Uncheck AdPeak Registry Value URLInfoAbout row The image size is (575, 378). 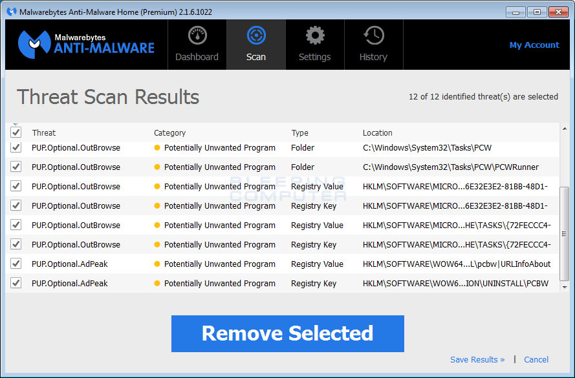[16, 264]
